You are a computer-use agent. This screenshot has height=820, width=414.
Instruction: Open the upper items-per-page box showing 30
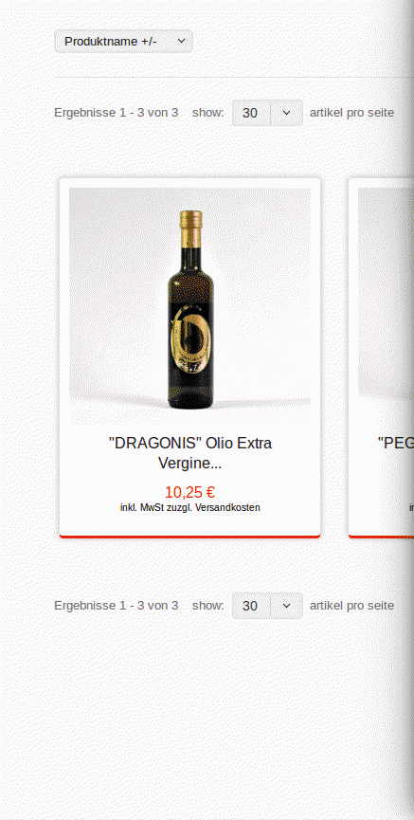point(267,113)
